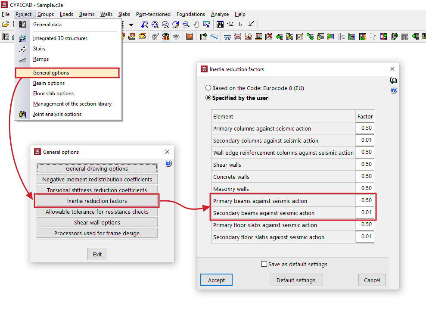The image size is (426, 324).
Task: Choose Floor slab options menu entry
Action: pyautogui.click(x=67, y=93)
